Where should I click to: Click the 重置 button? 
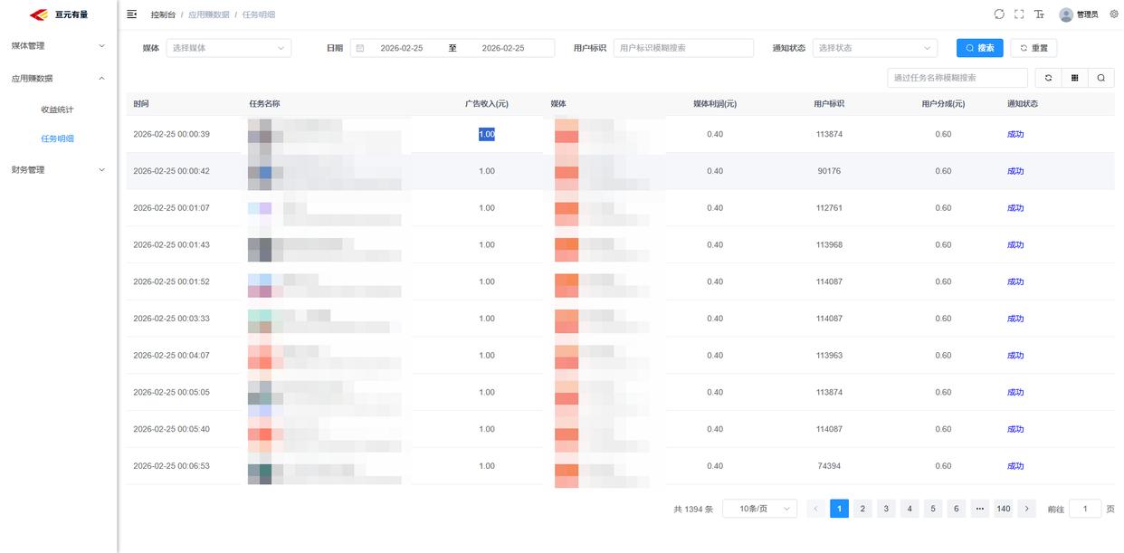click(1034, 48)
